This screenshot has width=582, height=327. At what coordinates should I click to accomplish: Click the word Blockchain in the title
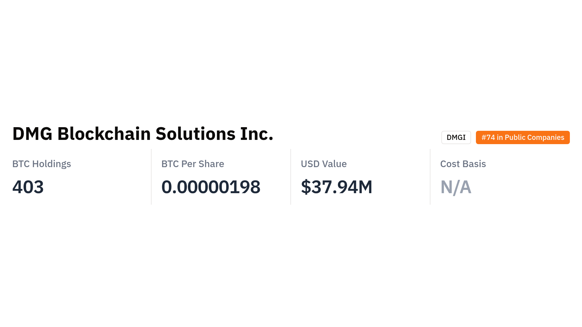click(104, 134)
